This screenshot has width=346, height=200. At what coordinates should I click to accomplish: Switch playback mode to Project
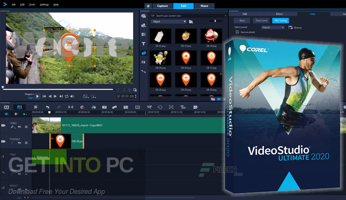click(29, 94)
